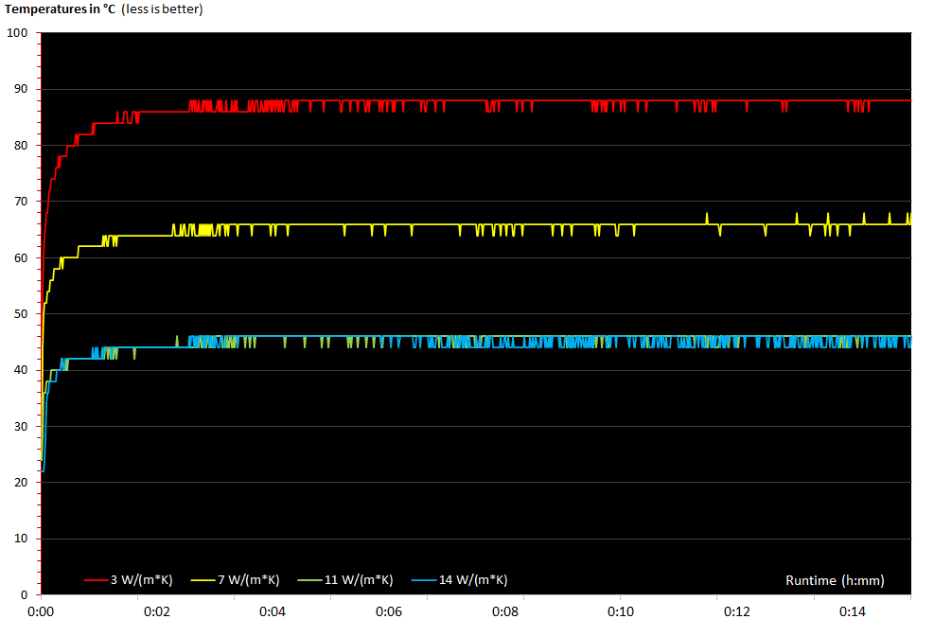Click the 0:06 time axis label
Viewport: 934px width, 619px height.
click(x=388, y=611)
